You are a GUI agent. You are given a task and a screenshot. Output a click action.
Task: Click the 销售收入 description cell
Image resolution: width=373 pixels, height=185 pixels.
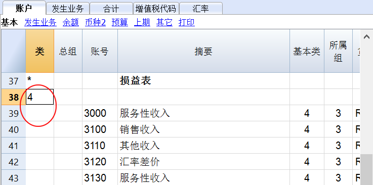(x=203, y=129)
